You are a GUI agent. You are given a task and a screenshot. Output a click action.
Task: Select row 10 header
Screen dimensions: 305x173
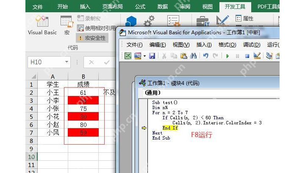(x=31, y=157)
